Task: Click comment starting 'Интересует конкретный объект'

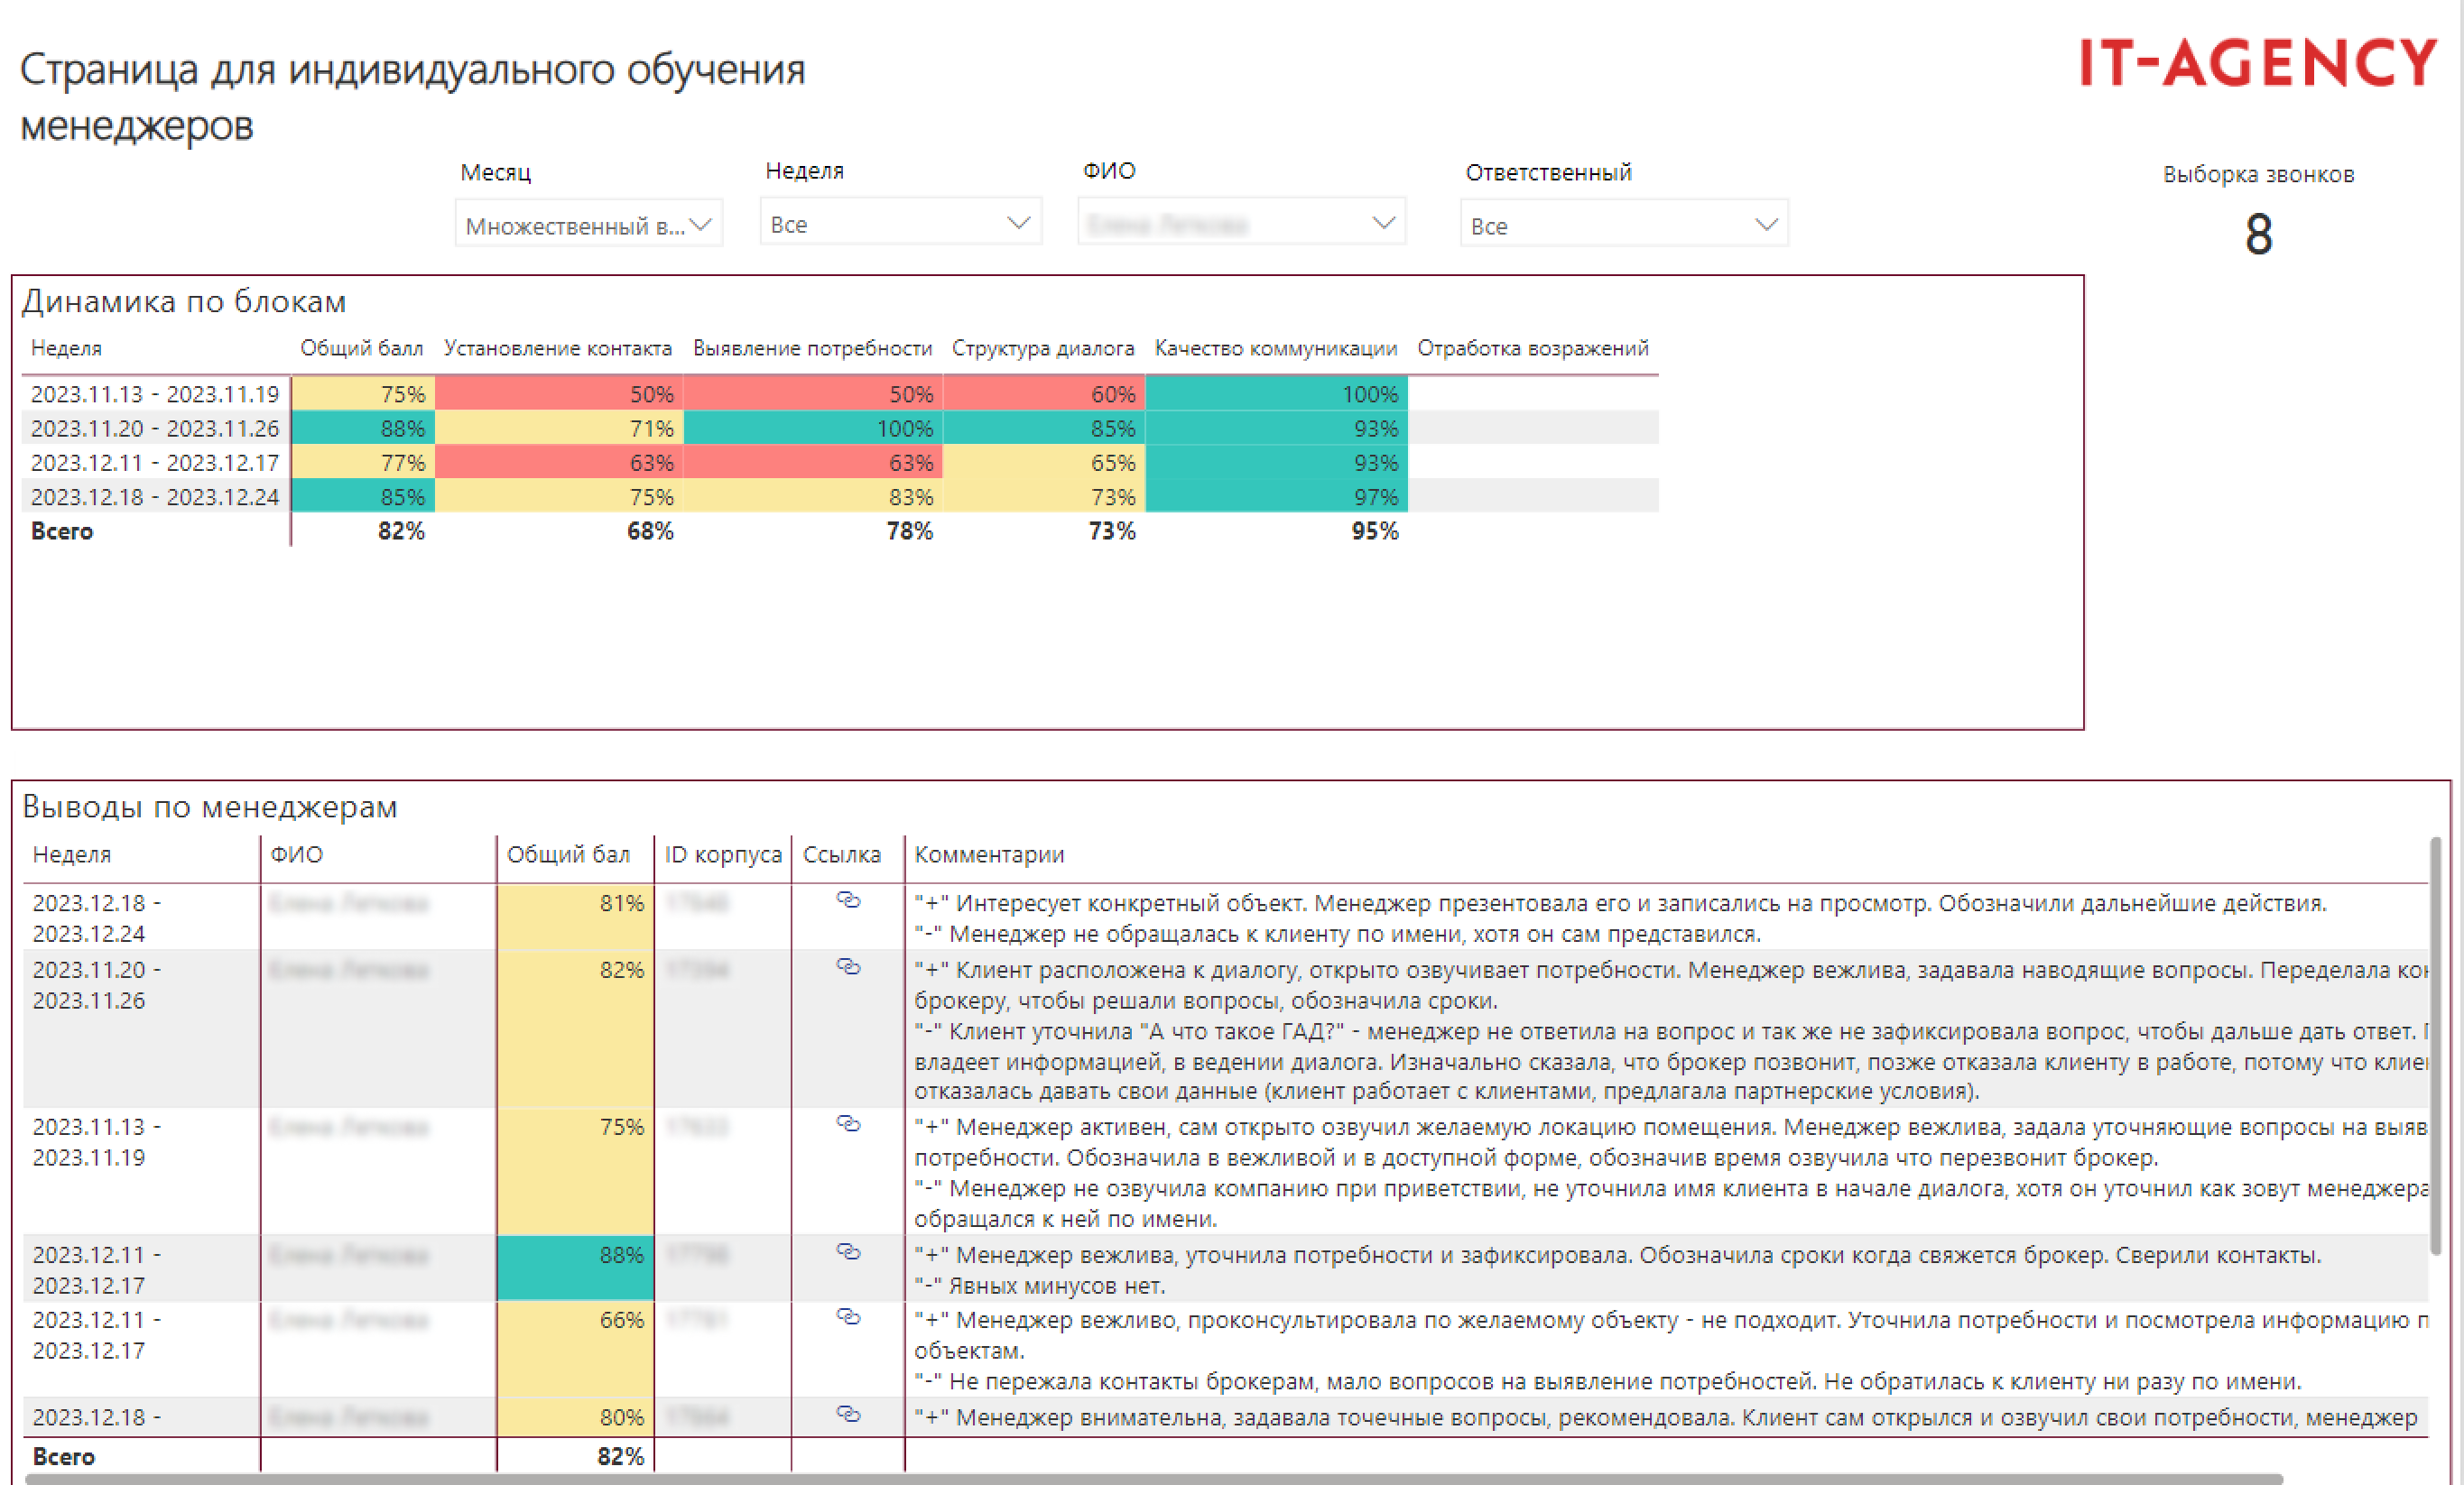Action: [1620, 902]
